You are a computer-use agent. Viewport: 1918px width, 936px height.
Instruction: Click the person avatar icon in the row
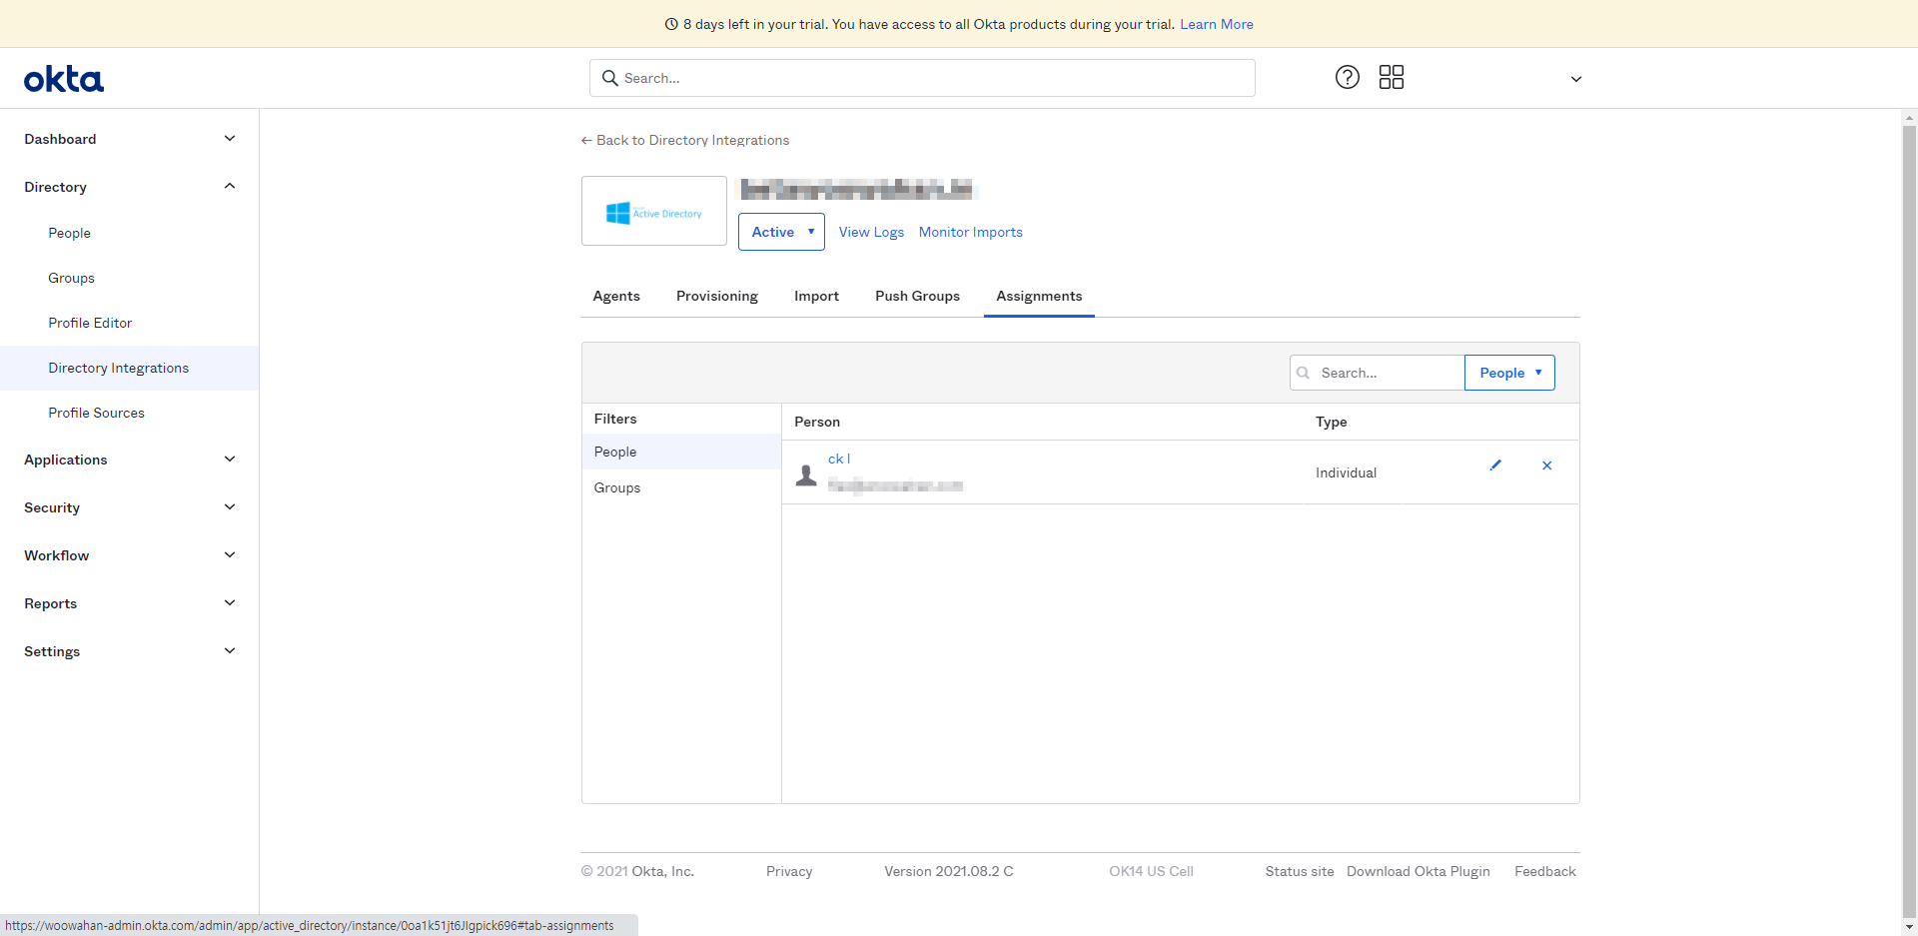coord(806,474)
